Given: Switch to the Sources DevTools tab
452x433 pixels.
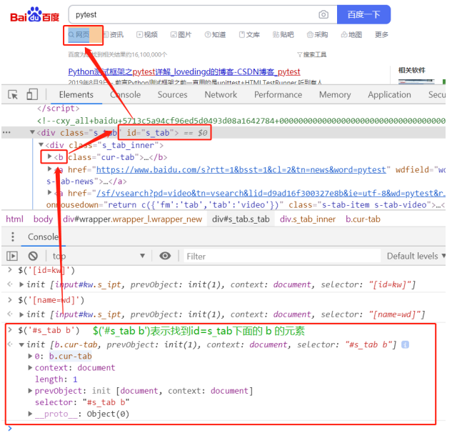Looking at the screenshot, I should click(x=172, y=94).
